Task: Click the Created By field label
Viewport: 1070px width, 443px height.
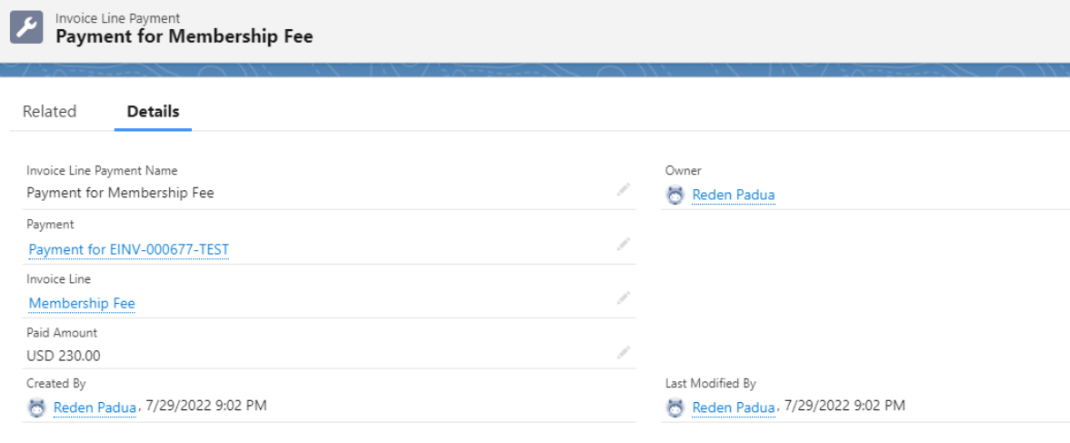Action: pos(56,384)
